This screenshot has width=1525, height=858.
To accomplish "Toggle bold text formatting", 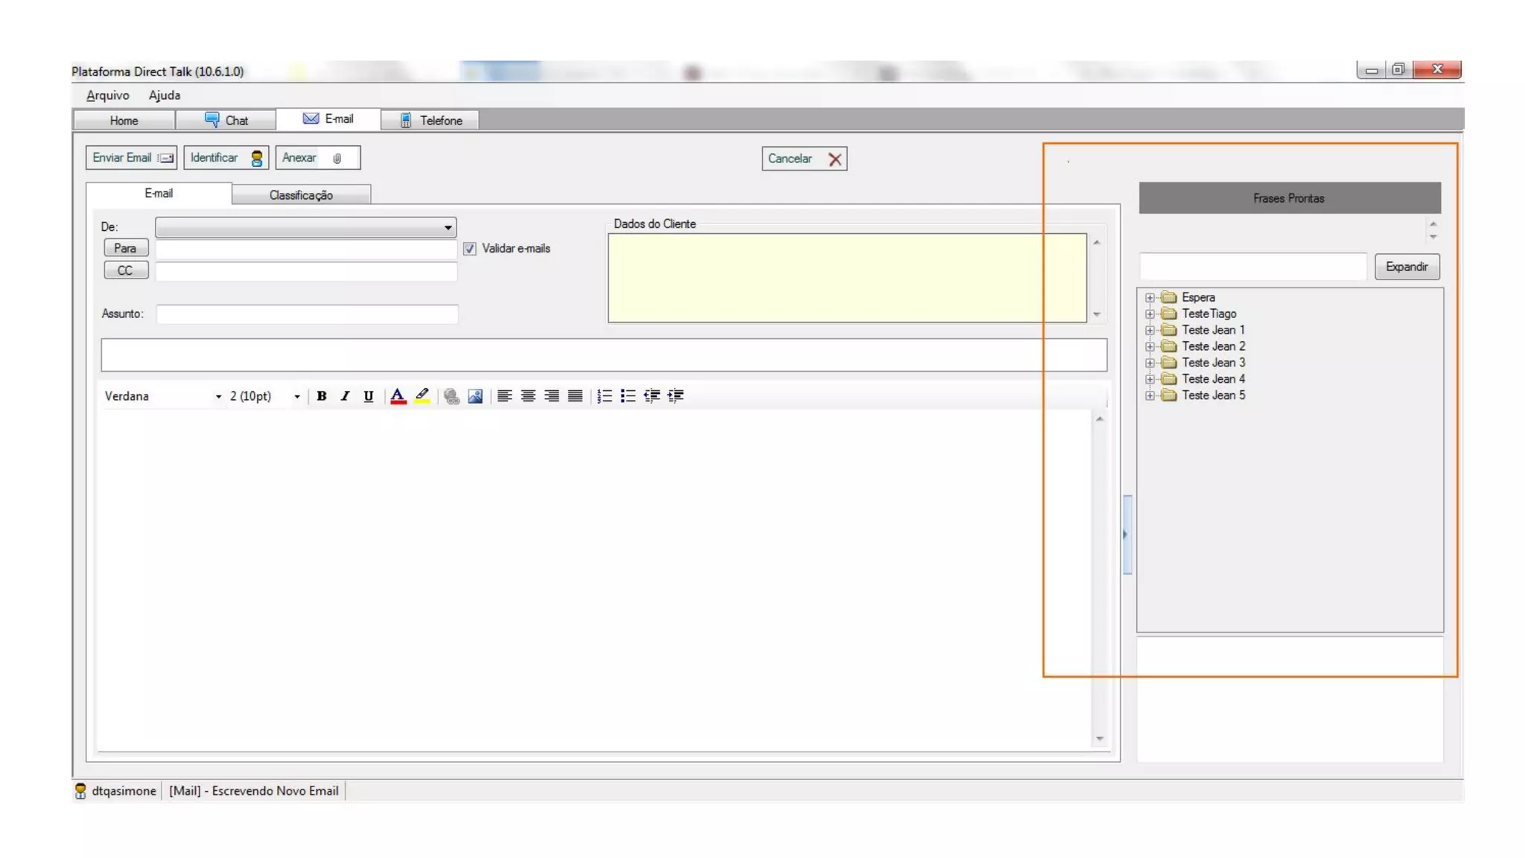I will click(322, 396).
